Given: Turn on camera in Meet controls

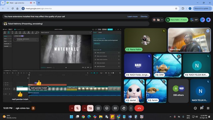Looking at the screenshot, I should pyautogui.click(x=90, y=108).
